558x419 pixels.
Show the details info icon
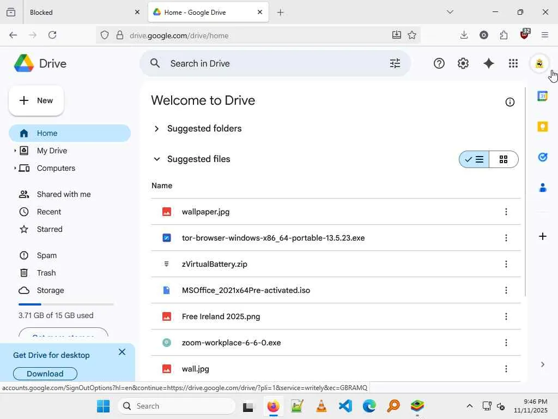[510, 102]
